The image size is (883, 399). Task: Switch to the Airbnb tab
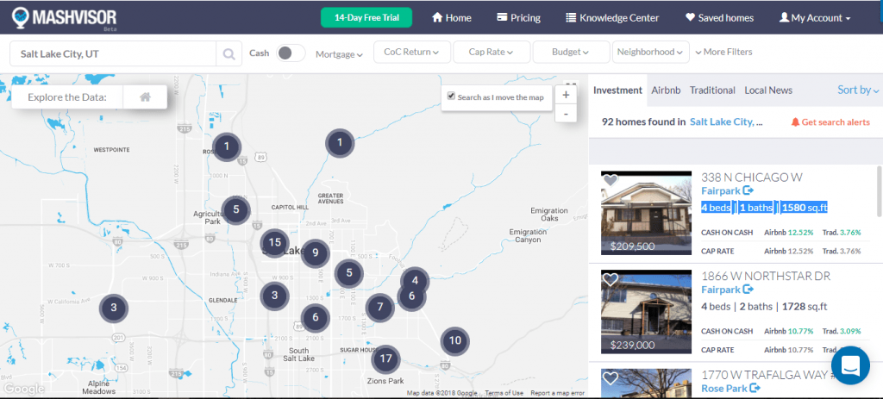point(666,90)
